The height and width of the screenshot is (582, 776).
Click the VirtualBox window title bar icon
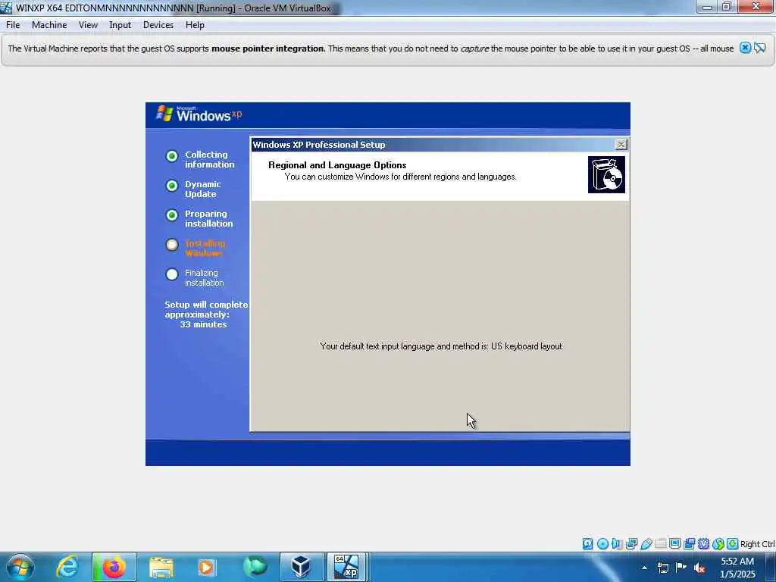coord(6,8)
